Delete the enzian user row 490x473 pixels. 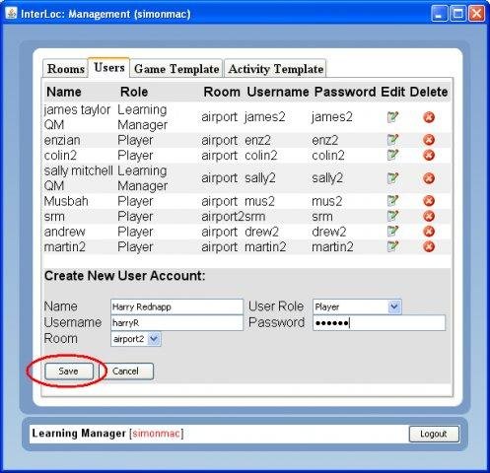(429, 140)
